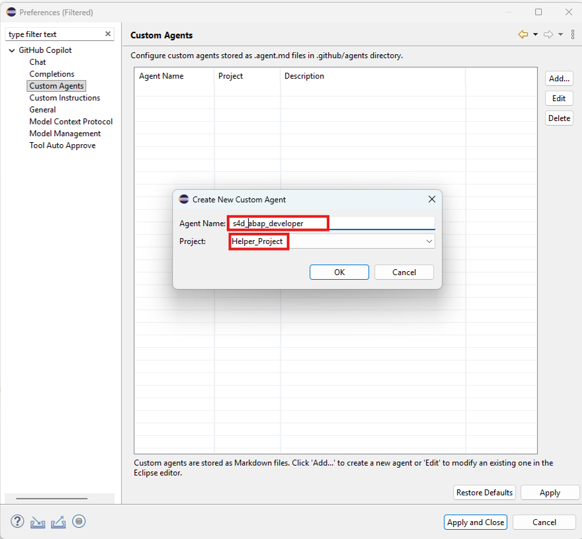582x539 pixels.
Task: Open the Forward history dropdown arrow
Action: (560, 34)
